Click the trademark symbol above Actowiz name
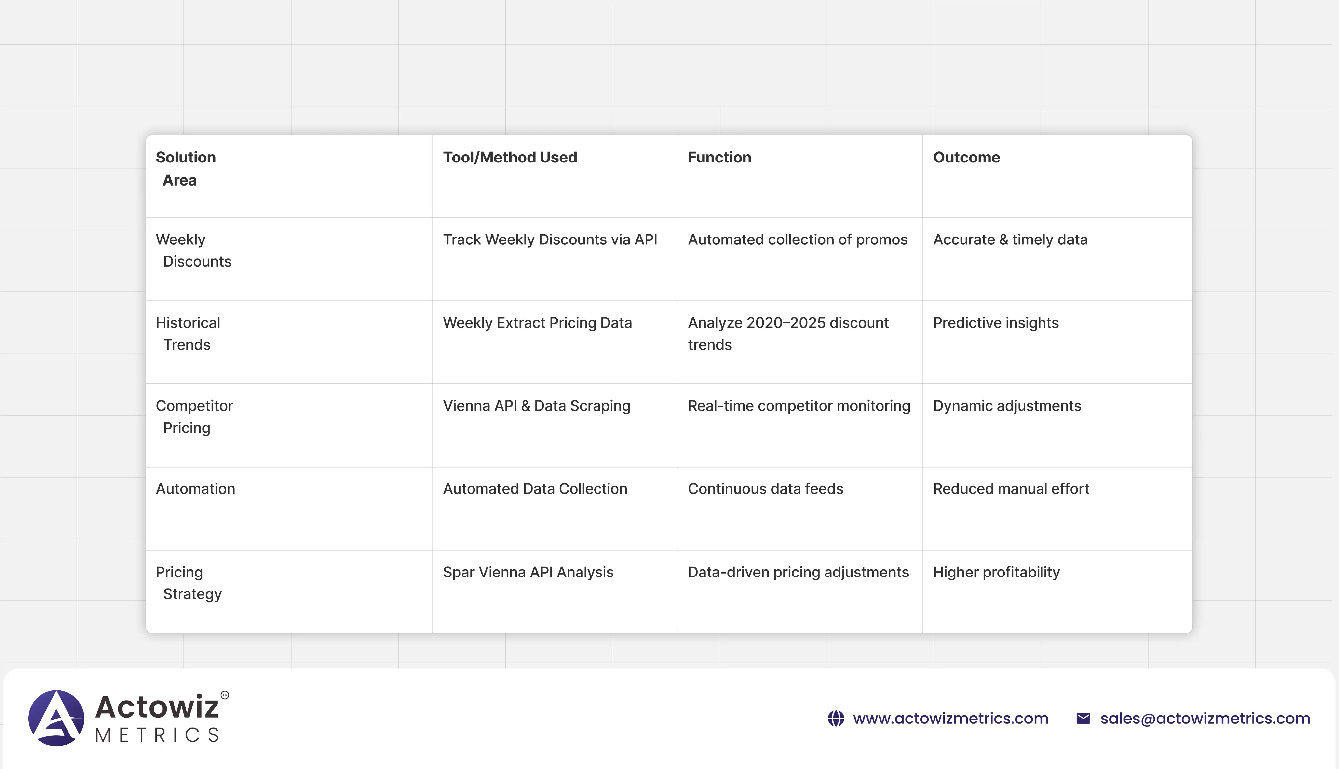 click(x=225, y=695)
